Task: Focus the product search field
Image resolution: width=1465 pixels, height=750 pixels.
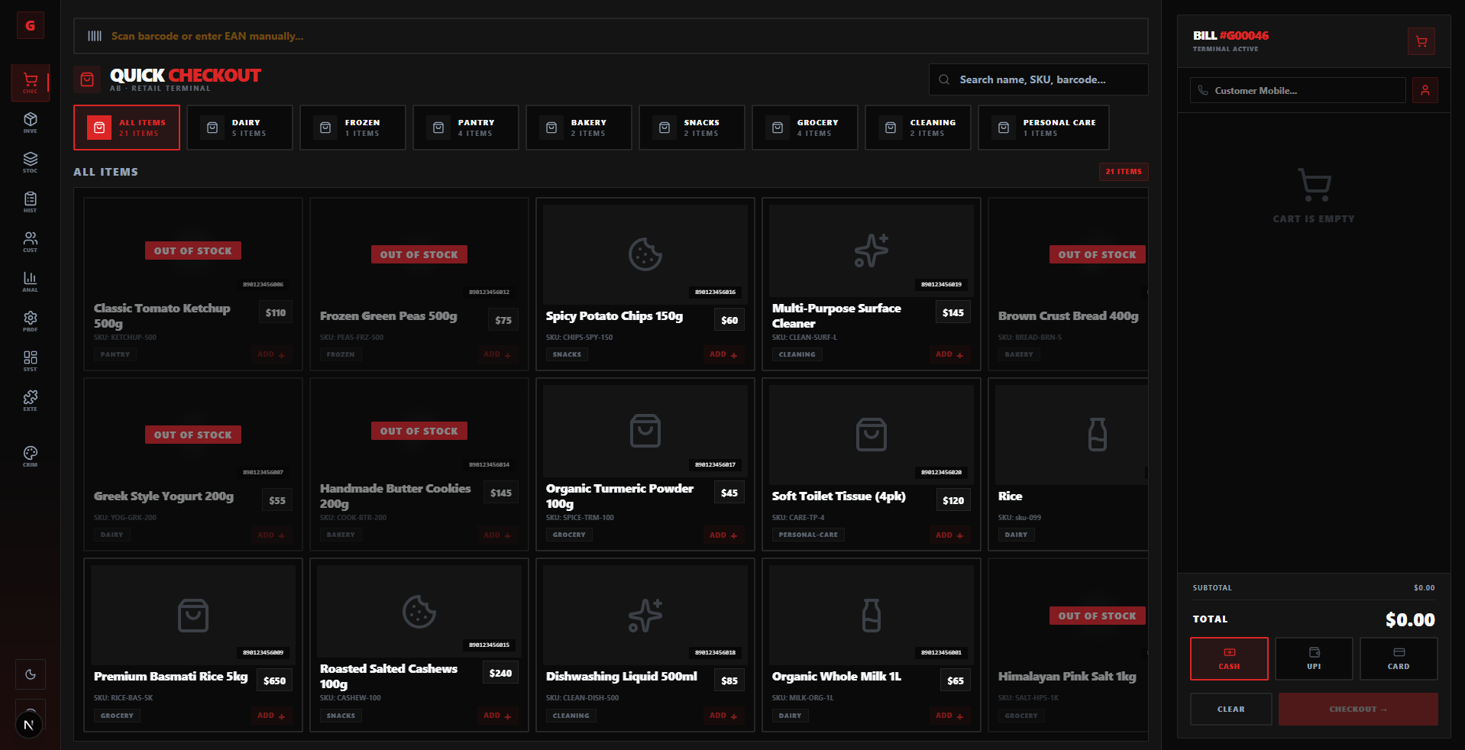Action: click(1038, 79)
